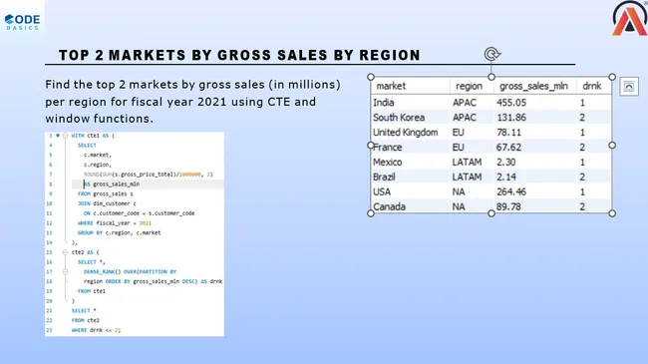Collapse the WITH cte1 code block fold marker
This screenshot has height=364, width=648.
coord(65,136)
